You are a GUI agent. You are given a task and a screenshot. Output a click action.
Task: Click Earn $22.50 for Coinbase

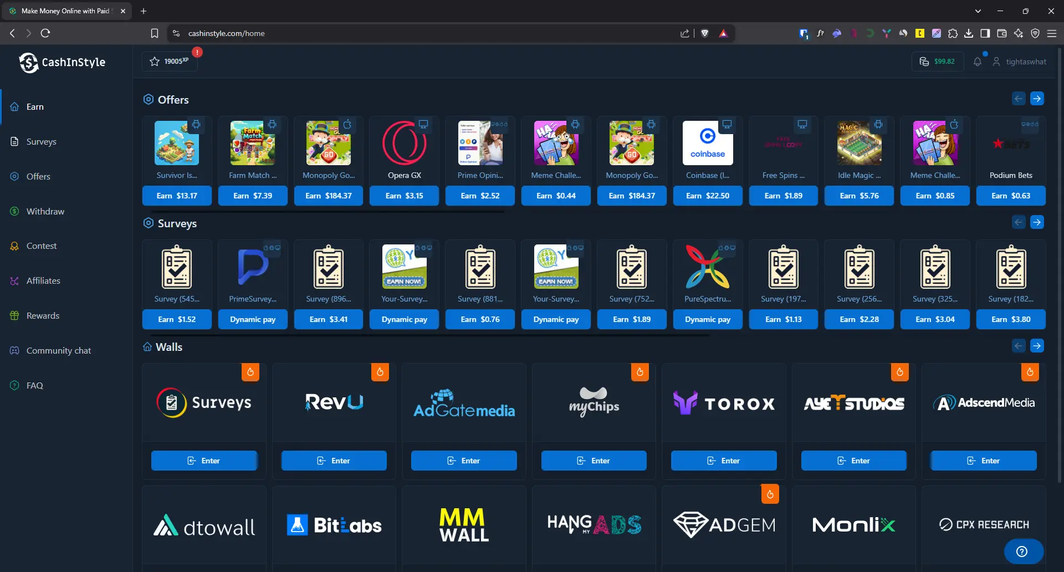(708, 196)
